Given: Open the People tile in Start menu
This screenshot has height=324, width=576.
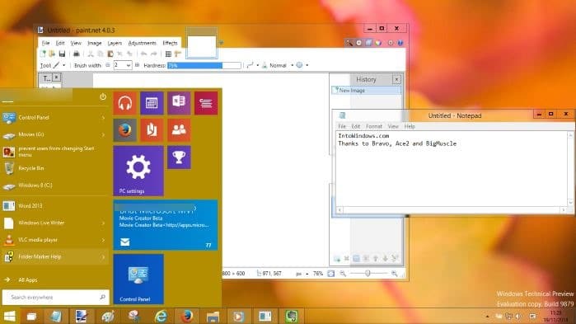Looking at the screenshot, I should (x=179, y=130).
